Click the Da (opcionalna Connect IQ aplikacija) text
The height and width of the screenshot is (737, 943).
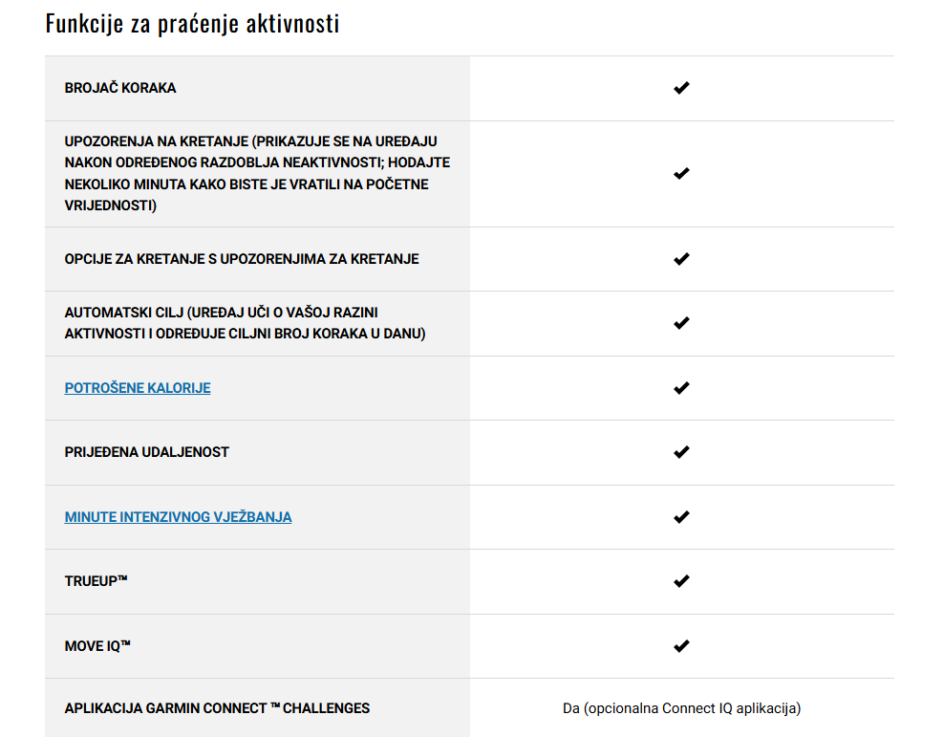click(682, 708)
